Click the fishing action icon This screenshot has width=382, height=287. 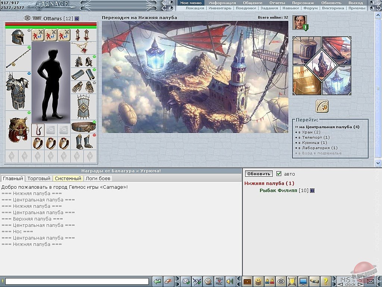(322, 106)
